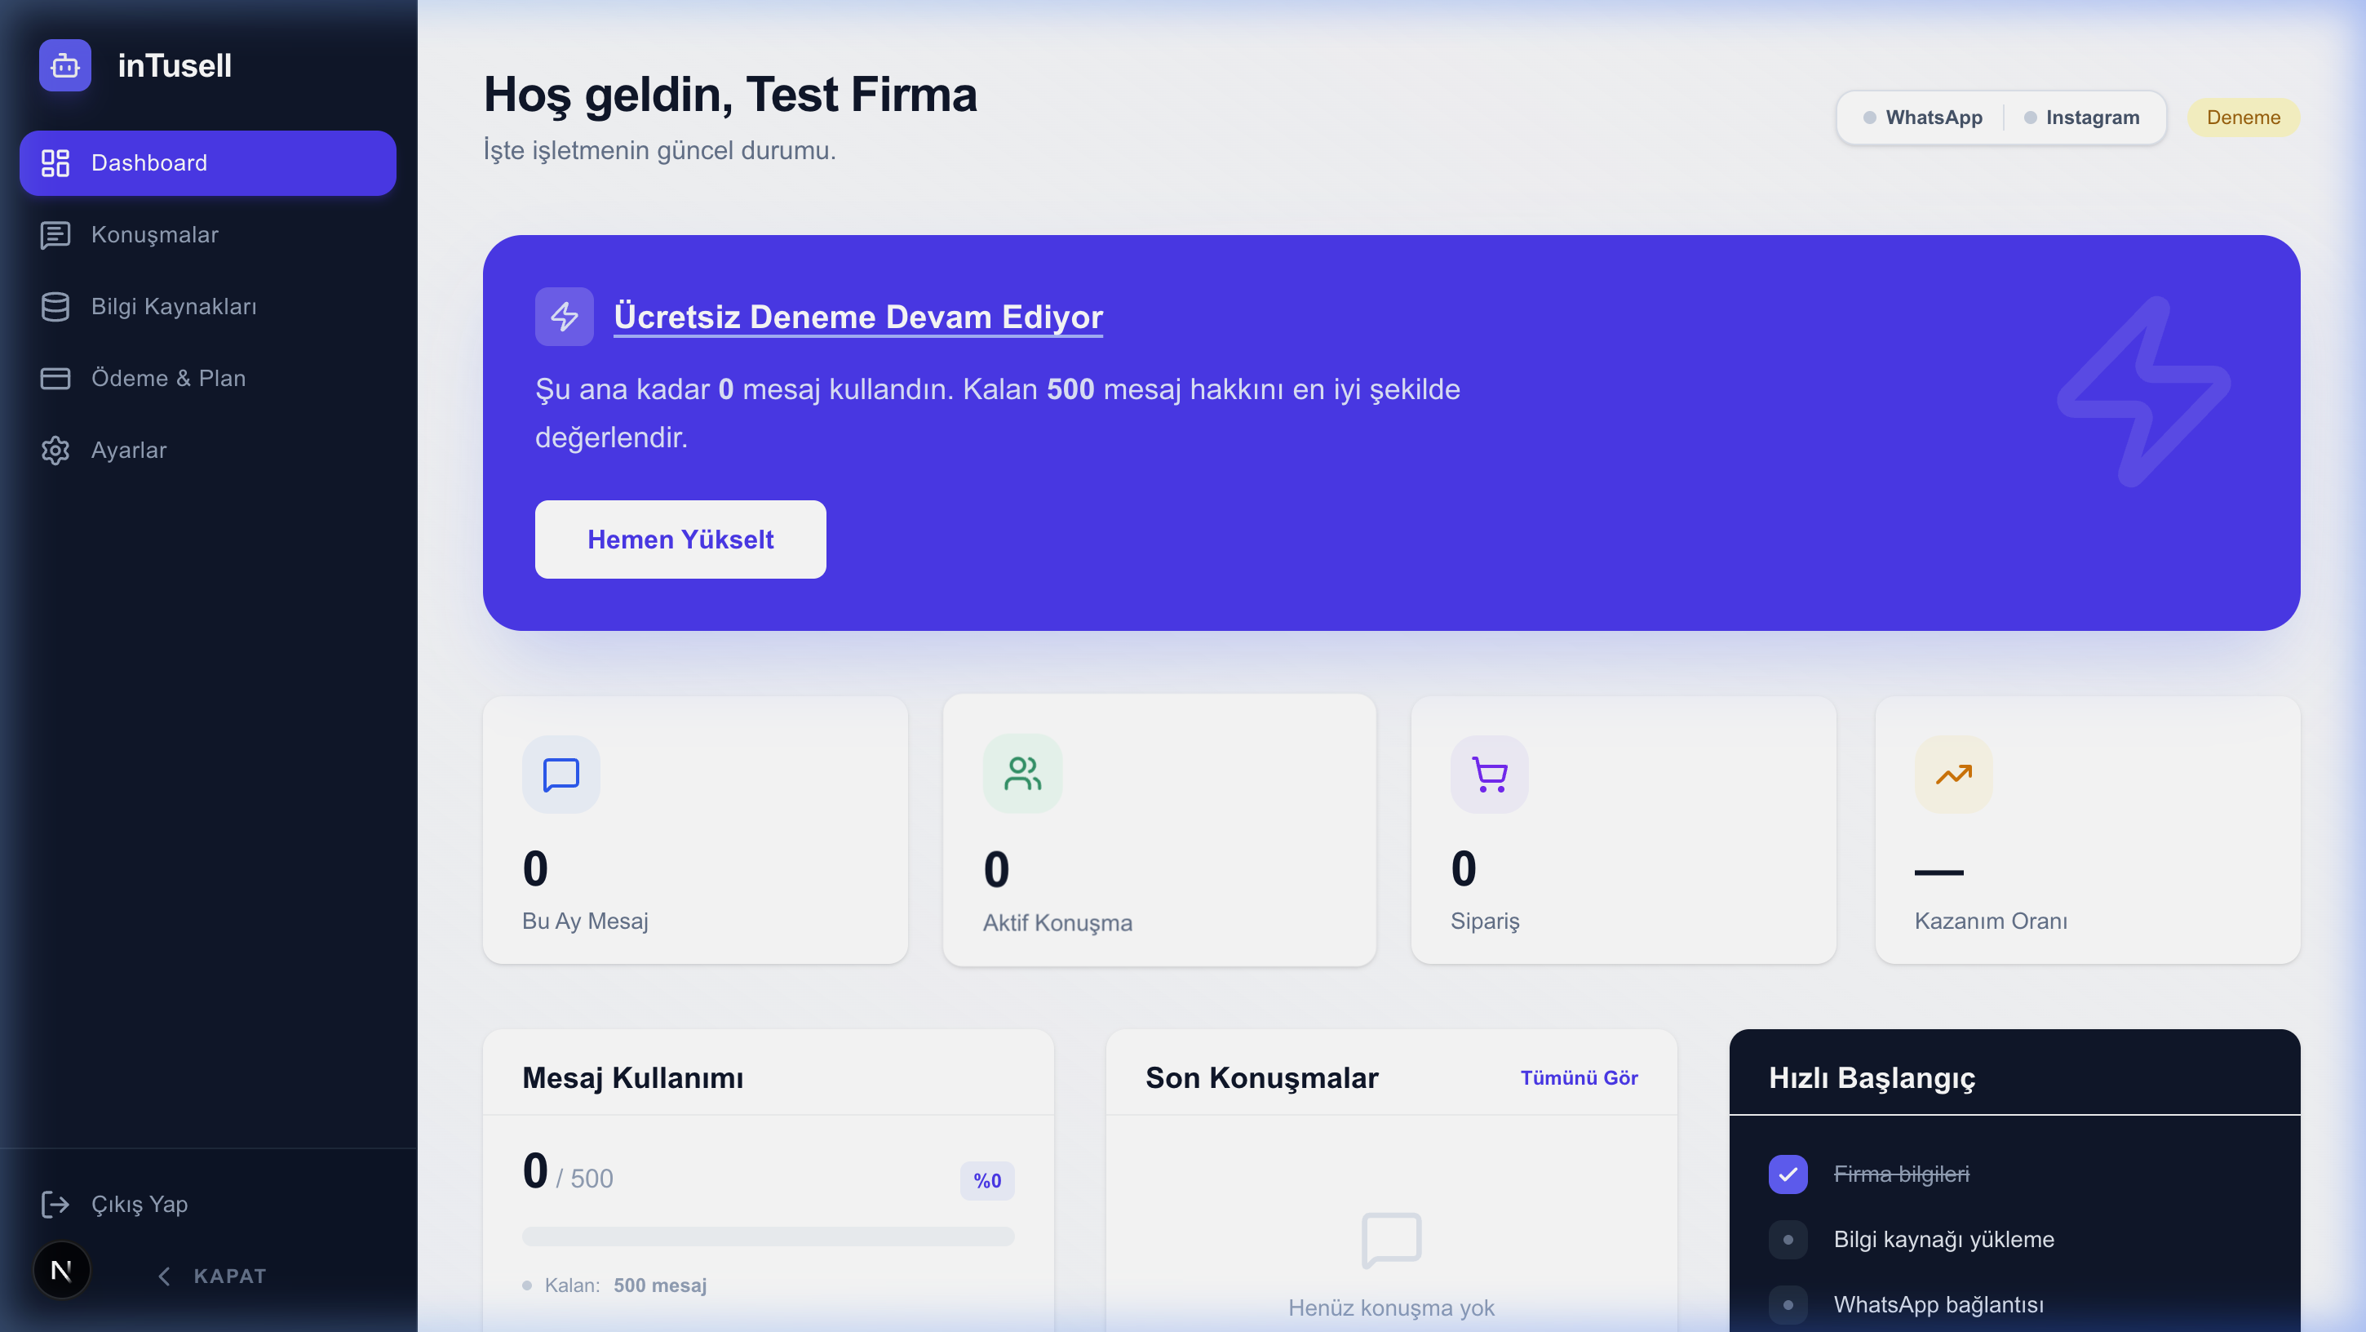Click the Tümünü Gör link
This screenshot has width=2366, height=1332.
[x=1578, y=1077]
